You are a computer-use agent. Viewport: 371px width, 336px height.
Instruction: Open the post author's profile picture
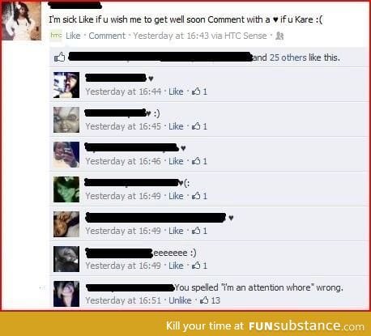pyautogui.click(x=22, y=20)
